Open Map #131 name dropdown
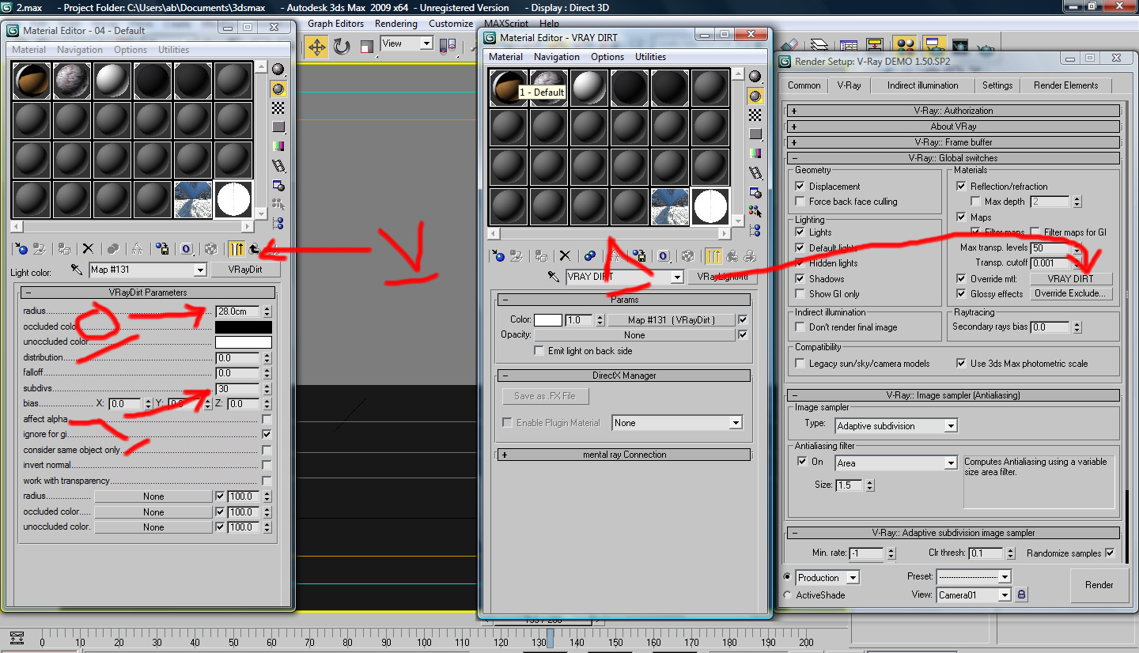 click(x=201, y=270)
